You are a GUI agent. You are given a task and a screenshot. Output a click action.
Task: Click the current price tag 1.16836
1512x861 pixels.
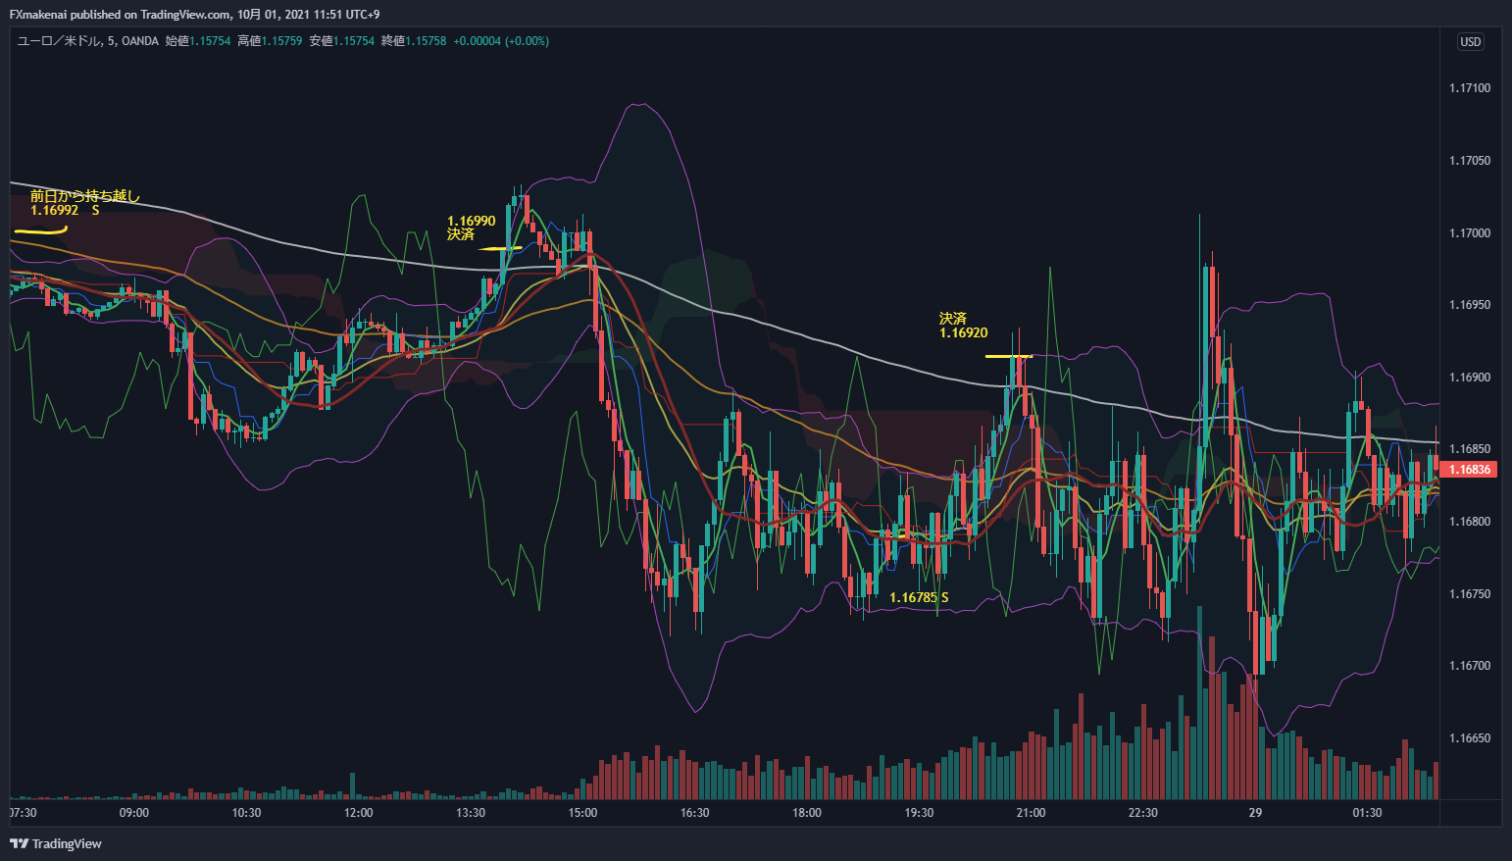coord(1470,470)
